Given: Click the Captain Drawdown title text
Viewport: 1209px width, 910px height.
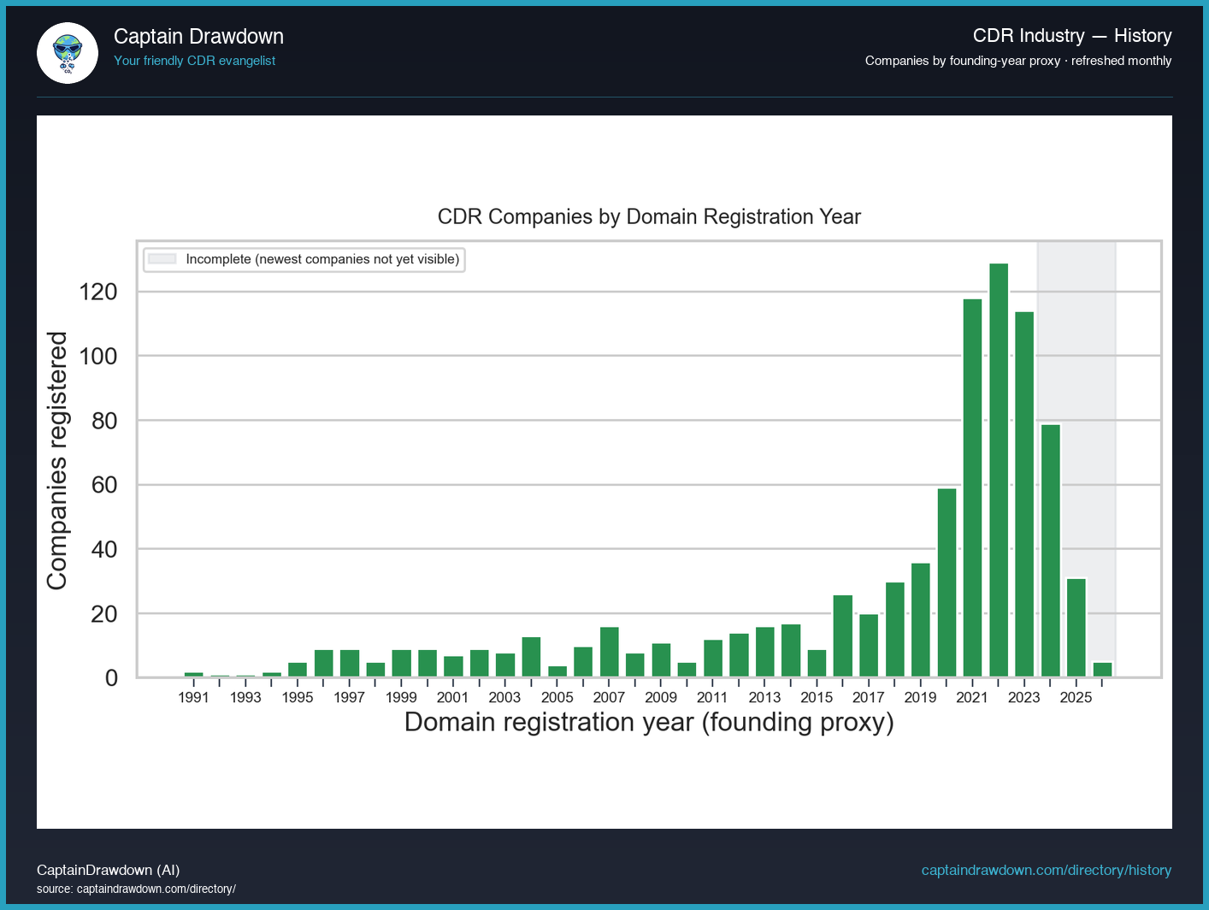Looking at the screenshot, I should coord(198,36).
